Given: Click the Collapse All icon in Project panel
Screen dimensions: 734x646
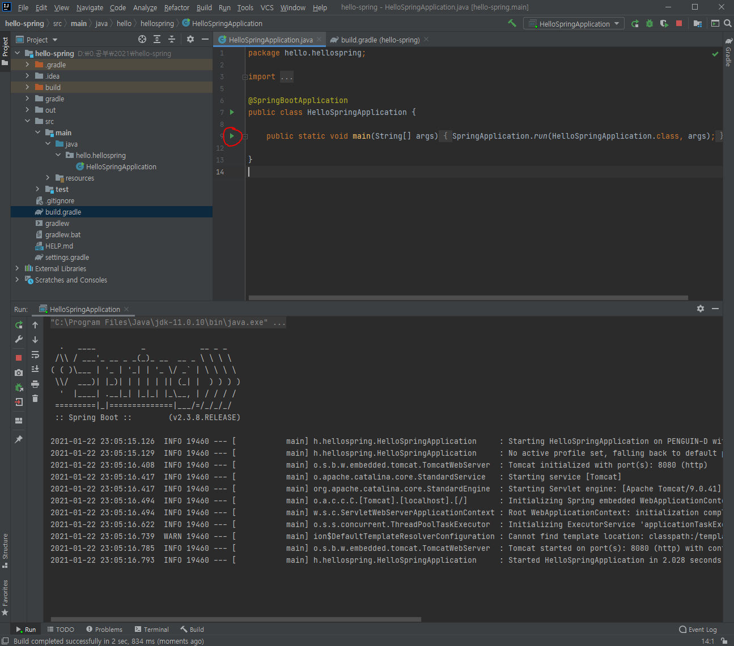Looking at the screenshot, I should click(172, 39).
